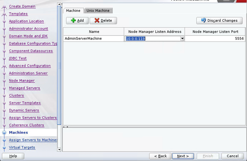Open Assign Servers to Clusters
The height and width of the screenshot is (161, 247).
(33, 118)
